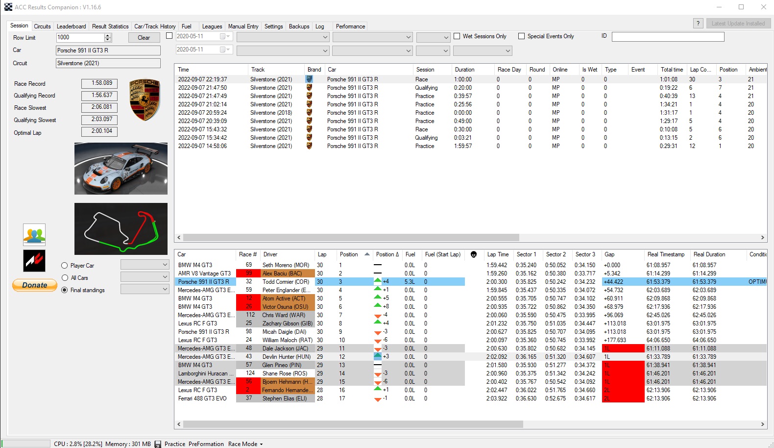Click position arrow in Devlin Hunter row
Screen dimensions: 774x448
[x=378, y=356]
